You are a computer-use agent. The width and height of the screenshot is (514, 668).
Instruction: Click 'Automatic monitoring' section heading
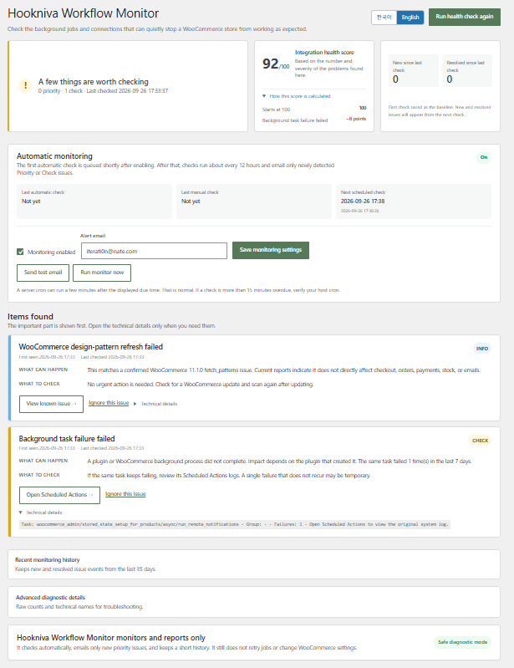click(54, 156)
